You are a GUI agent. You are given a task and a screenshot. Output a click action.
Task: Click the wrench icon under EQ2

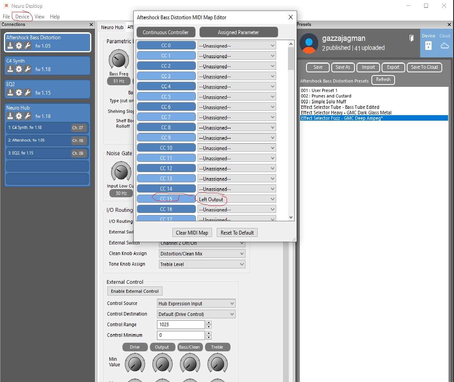pos(28,92)
